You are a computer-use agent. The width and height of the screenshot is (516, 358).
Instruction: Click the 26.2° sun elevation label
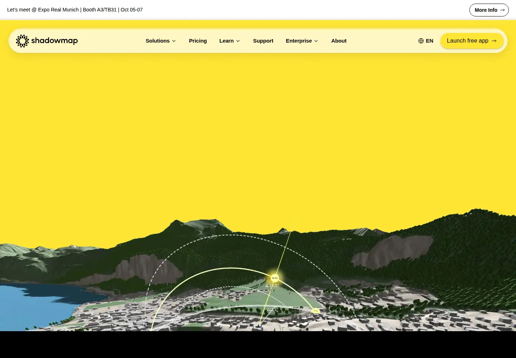(x=272, y=286)
